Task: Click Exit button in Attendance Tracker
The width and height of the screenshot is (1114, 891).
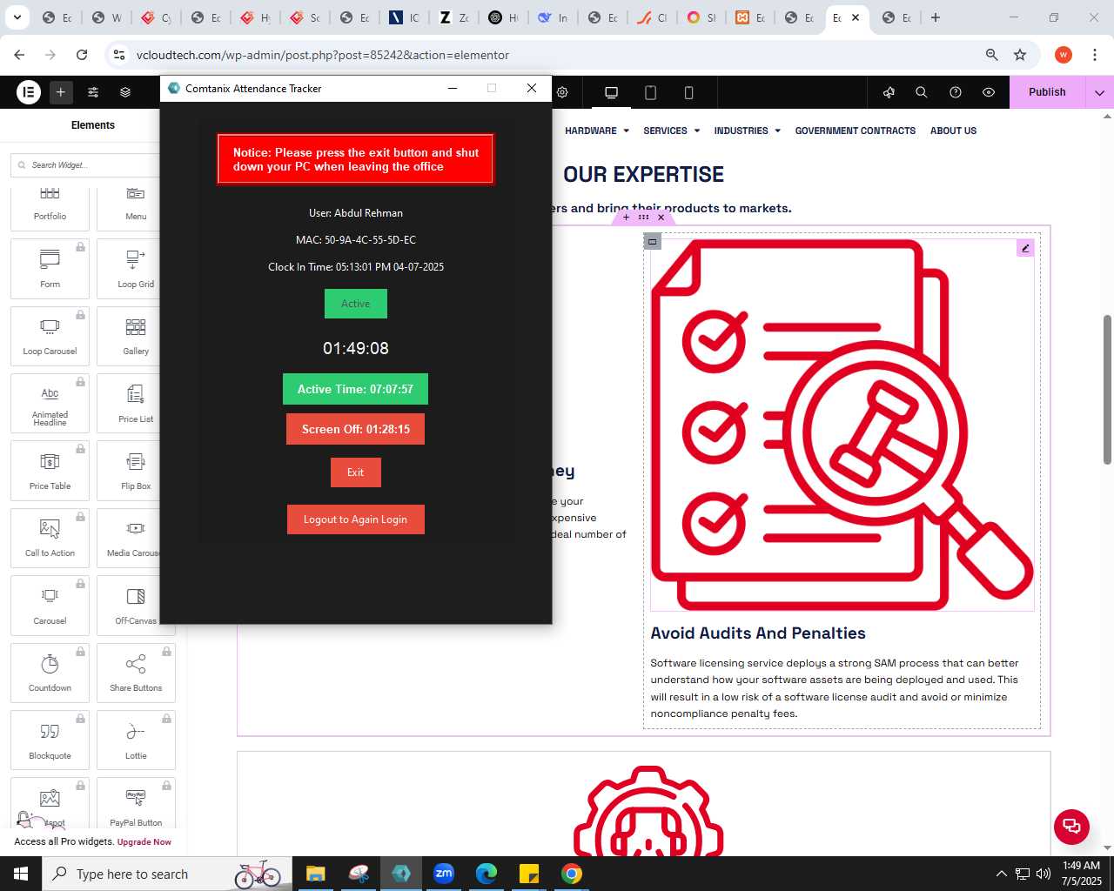Action: [355, 472]
